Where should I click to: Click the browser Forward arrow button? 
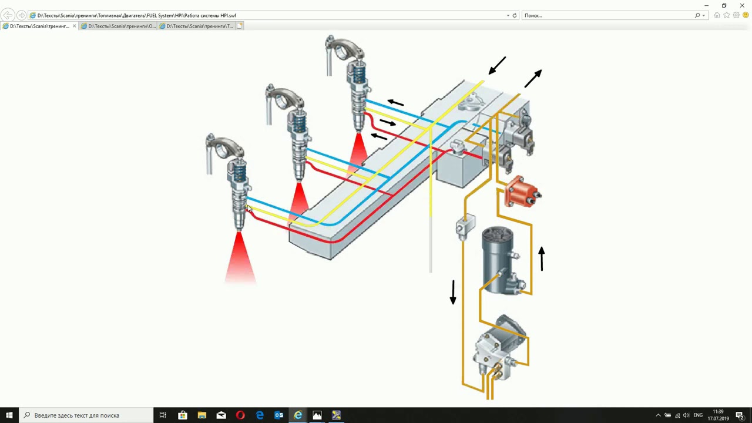coord(21,15)
